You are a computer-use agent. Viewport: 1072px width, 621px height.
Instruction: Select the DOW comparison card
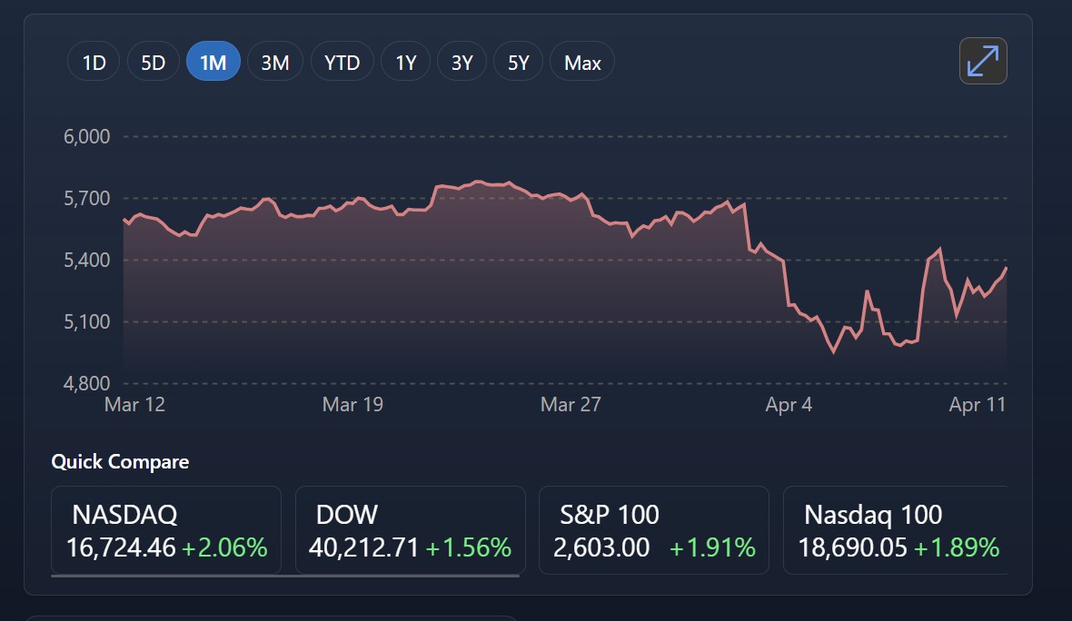tap(410, 530)
